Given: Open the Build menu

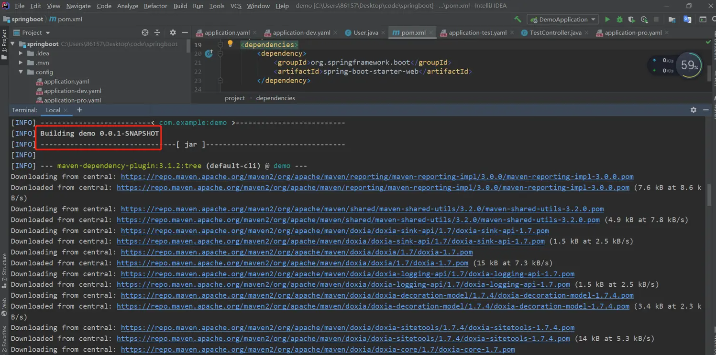Looking at the screenshot, I should coord(180,6).
